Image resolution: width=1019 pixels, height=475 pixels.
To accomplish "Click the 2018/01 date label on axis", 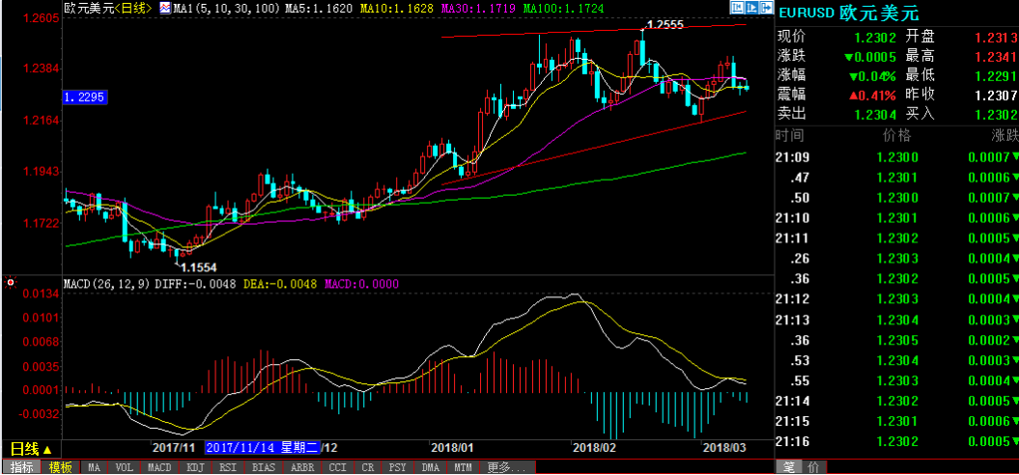I will click(x=451, y=448).
